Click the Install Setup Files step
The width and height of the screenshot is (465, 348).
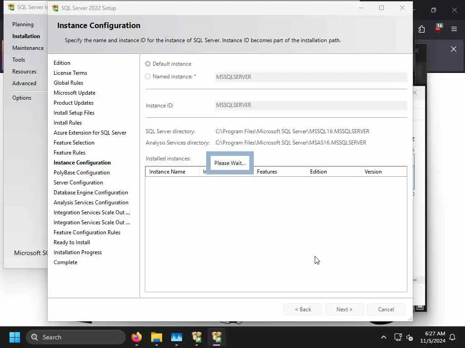coord(74,113)
